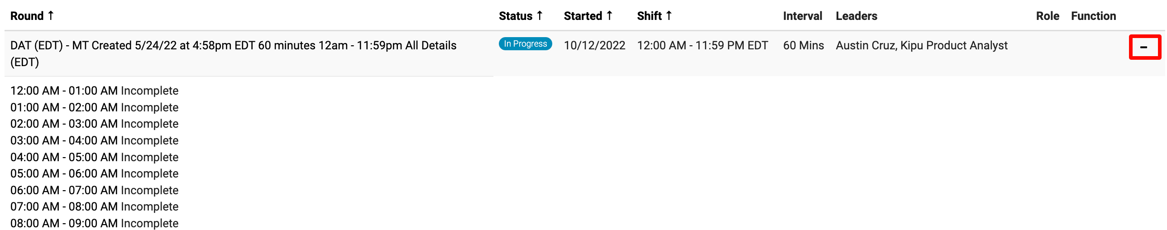Click the In Progress status badge
Image resolution: width=1167 pixels, height=230 pixels.
[525, 44]
